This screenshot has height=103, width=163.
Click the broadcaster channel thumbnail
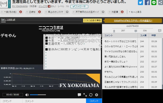point(5,4)
